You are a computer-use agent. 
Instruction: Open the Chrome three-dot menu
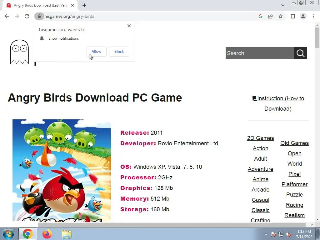(313, 16)
